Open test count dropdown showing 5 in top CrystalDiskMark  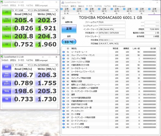[15, 10]
